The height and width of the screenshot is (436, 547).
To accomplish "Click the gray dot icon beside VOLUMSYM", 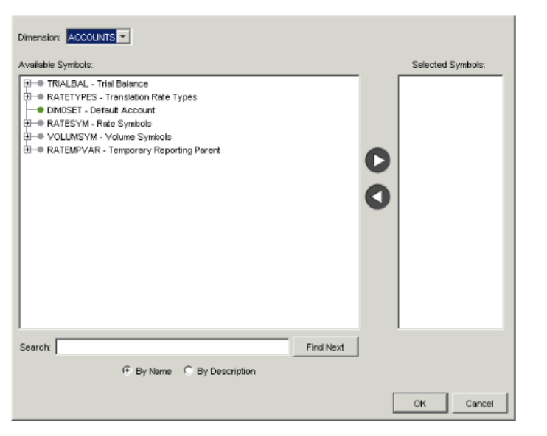I will pos(40,137).
